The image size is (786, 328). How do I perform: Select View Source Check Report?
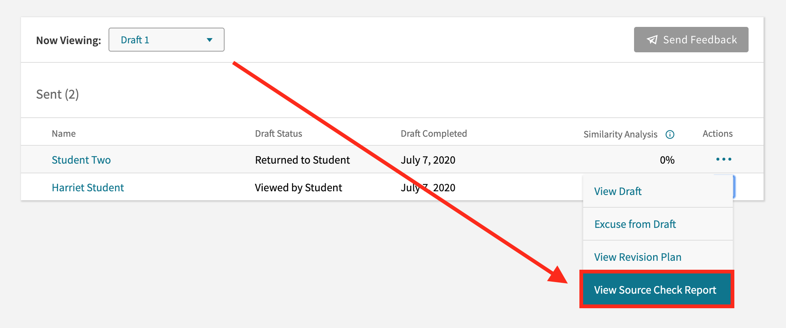tap(656, 290)
